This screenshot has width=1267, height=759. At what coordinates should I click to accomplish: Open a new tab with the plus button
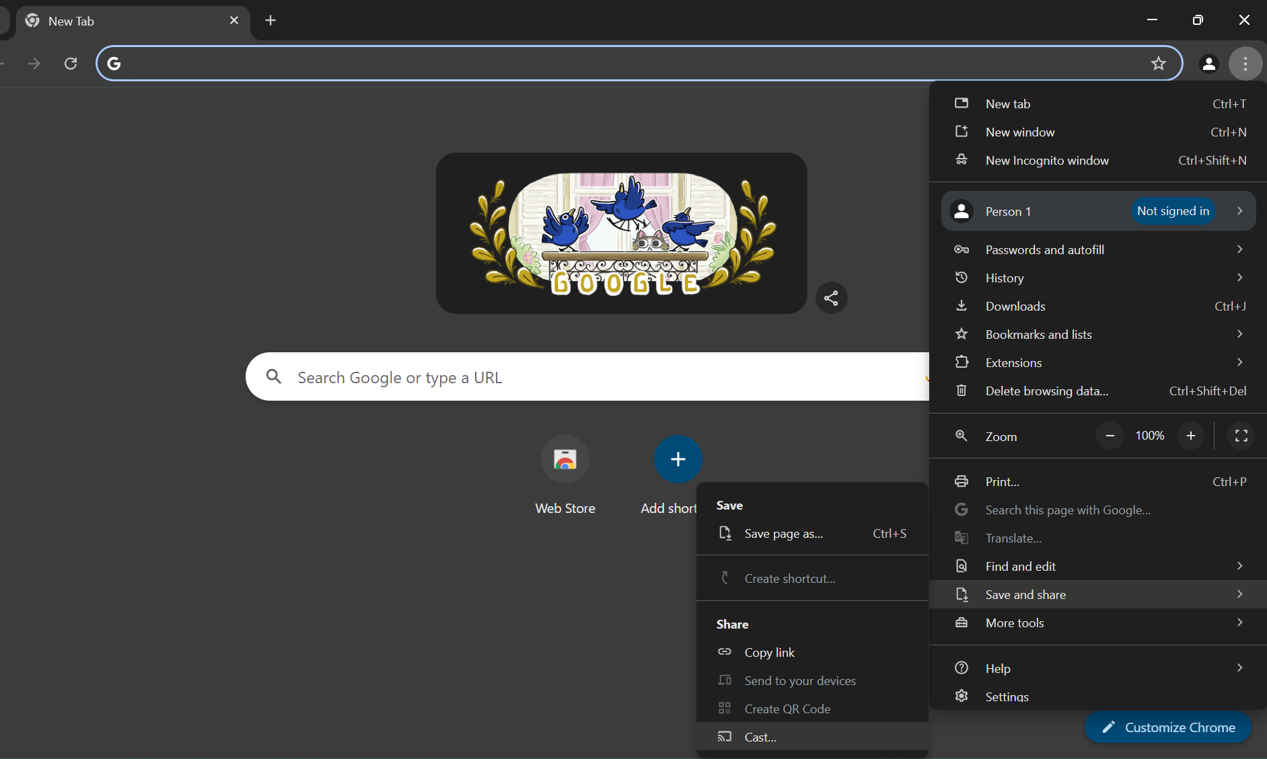pos(270,21)
